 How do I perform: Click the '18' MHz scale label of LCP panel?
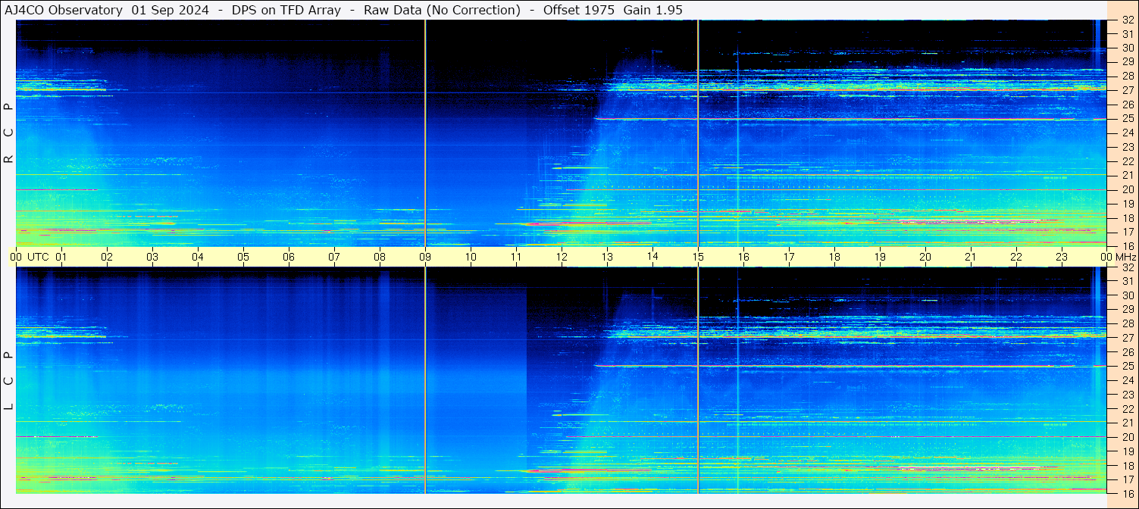pyautogui.click(x=1128, y=465)
